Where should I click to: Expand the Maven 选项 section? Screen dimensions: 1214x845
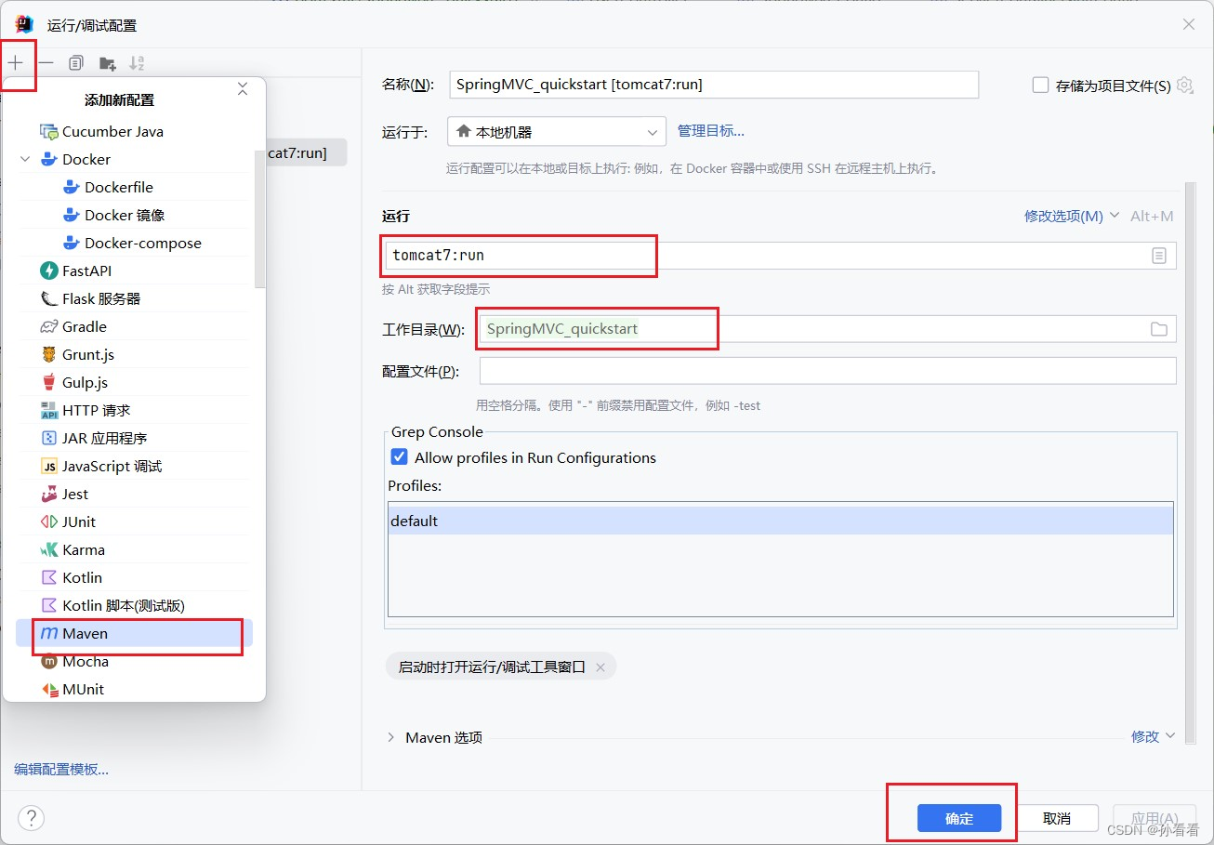pyautogui.click(x=391, y=737)
